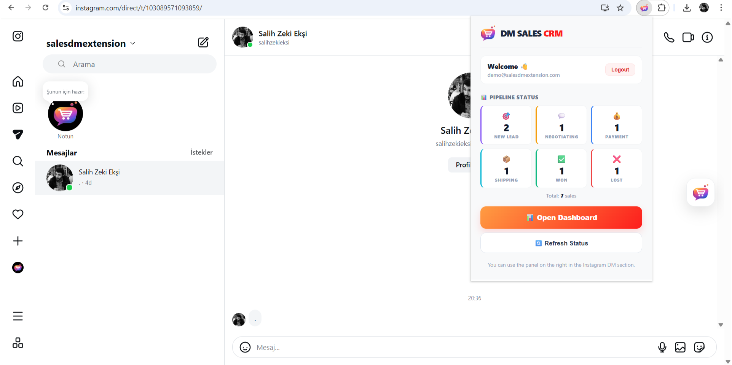732x365 pixels.
Task: Click the voice clip microphone icon
Action: tap(662, 347)
